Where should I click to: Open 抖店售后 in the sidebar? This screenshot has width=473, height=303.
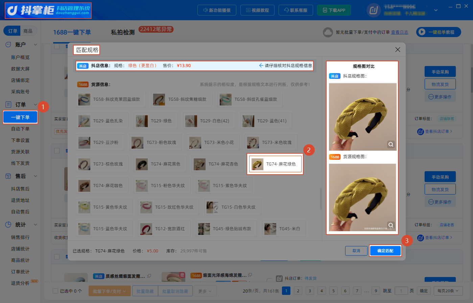[x=20, y=189]
